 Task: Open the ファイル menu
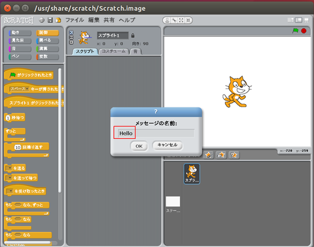[75, 20]
